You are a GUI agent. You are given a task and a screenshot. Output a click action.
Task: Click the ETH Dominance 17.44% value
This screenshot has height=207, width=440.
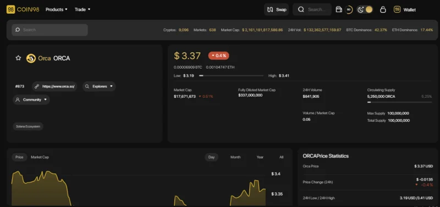[x=427, y=30]
